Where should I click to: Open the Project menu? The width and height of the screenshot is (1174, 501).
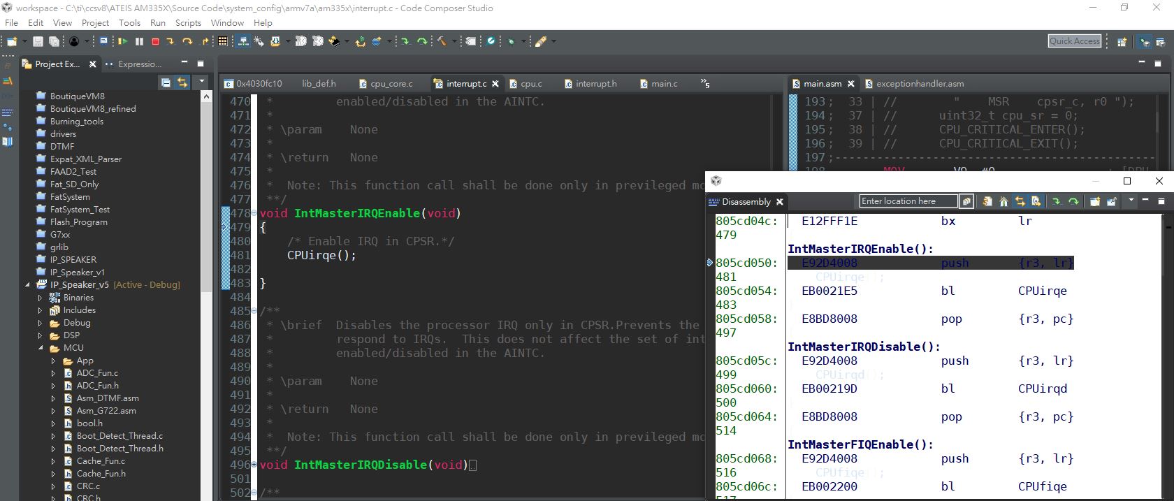tap(95, 22)
